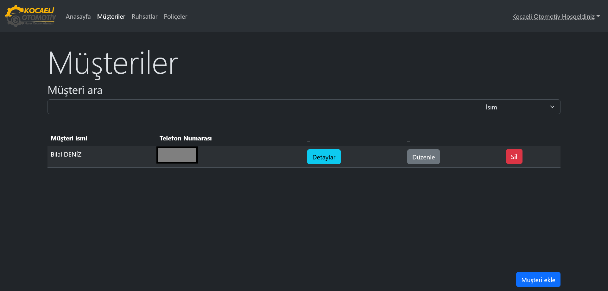This screenshot has height=291, width=608.
Task: Click the masked phone number cell
Action: point(177,155)
